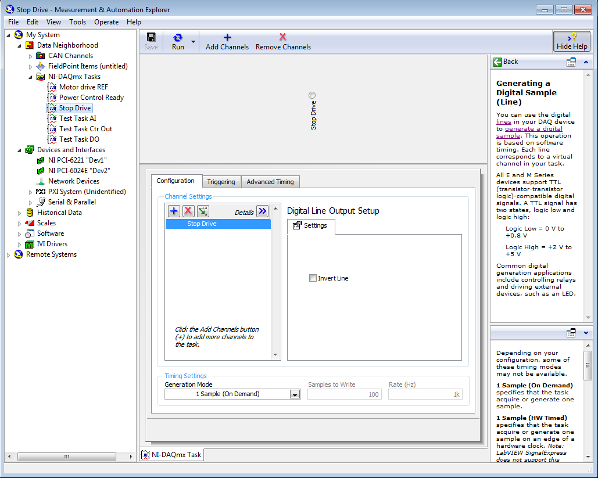Expand the CAN Channels node
The height and width of the screenshot is (478, 598).
30,56
